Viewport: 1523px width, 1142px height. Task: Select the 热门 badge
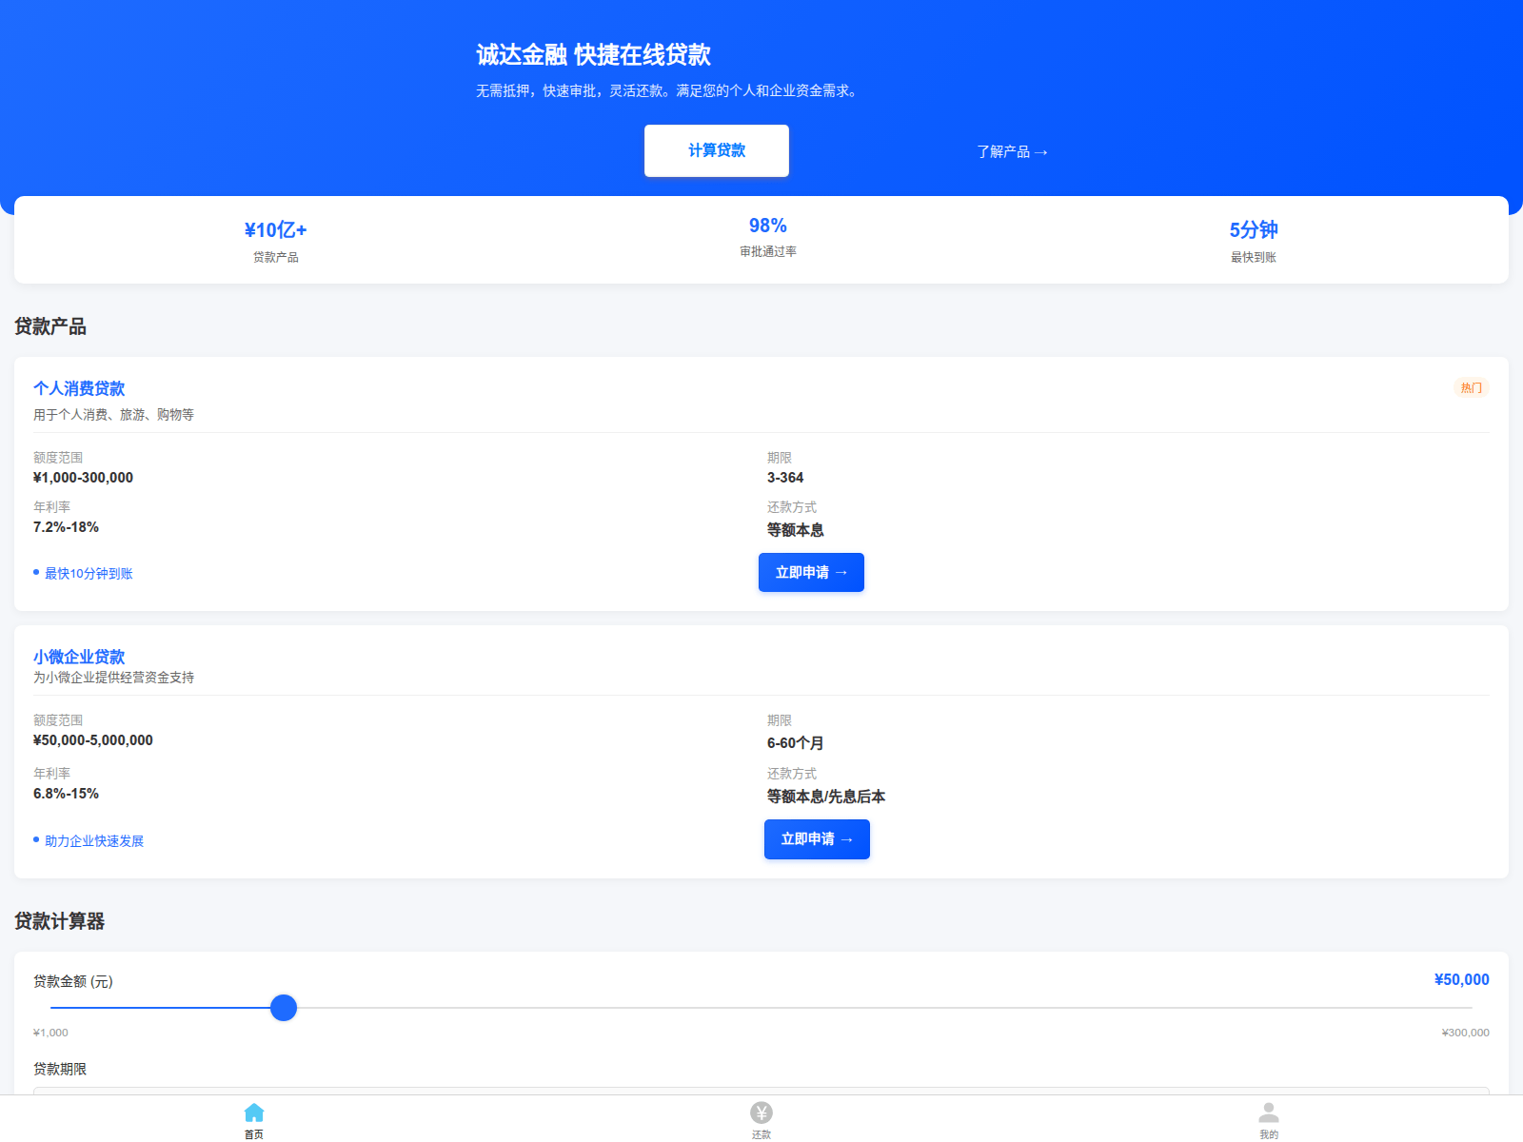tap(1472, 387)
